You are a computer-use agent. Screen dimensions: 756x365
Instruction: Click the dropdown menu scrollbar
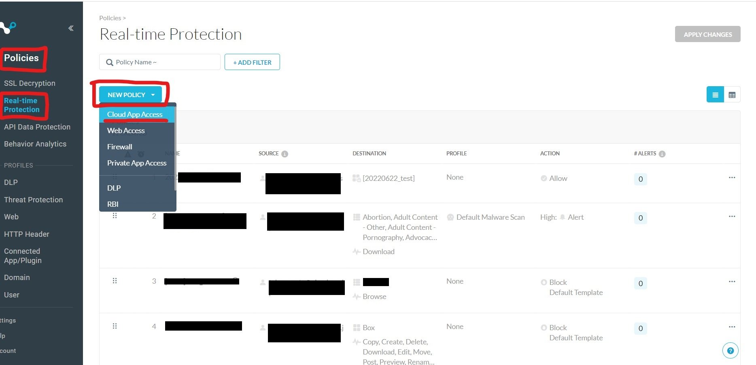175,149
